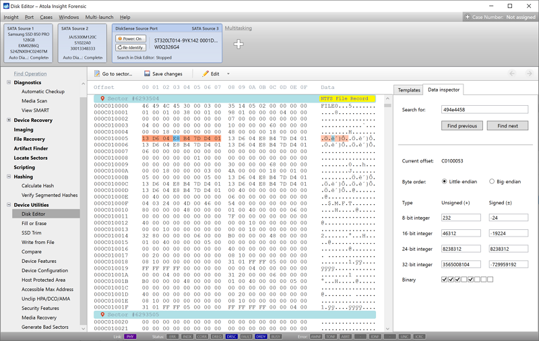Click the location pin on Sector #6293504
The image size is (539, 341).
click(102, 98)
